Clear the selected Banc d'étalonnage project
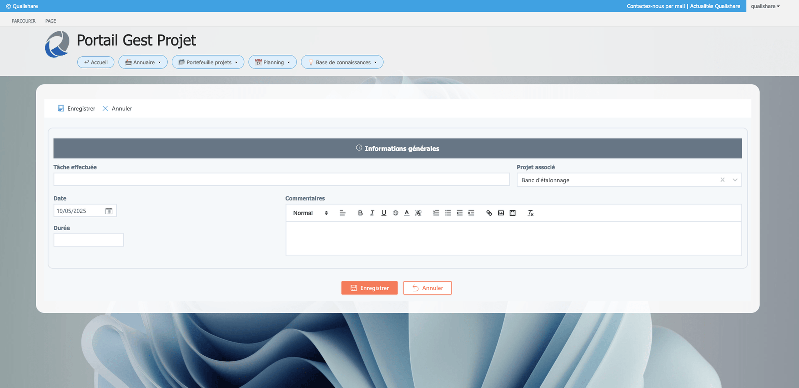Image resolution: width=799 pixels, height=388 pixels. coord(722,180)
